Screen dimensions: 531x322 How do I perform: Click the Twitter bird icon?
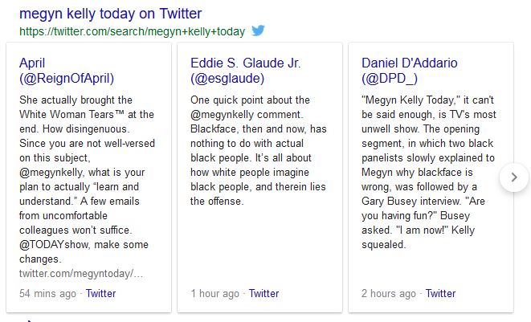pos(258,31)
